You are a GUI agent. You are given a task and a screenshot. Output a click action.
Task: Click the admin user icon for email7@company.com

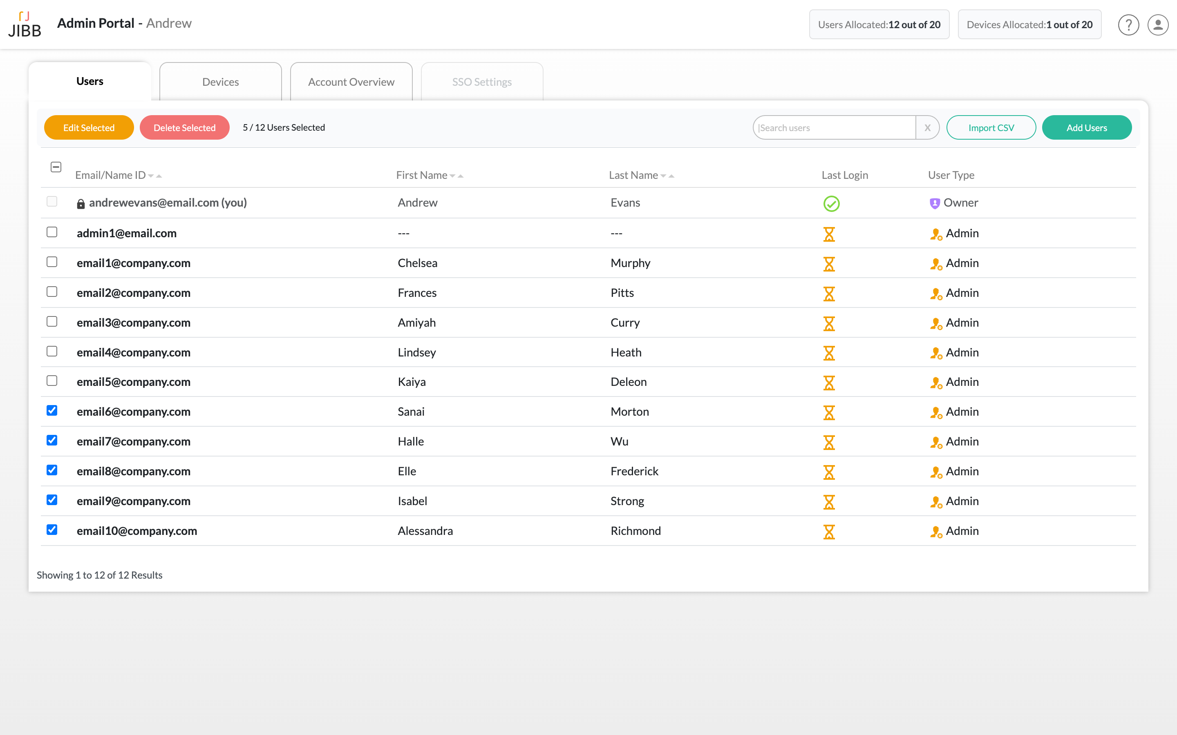[x=936, y=442]
